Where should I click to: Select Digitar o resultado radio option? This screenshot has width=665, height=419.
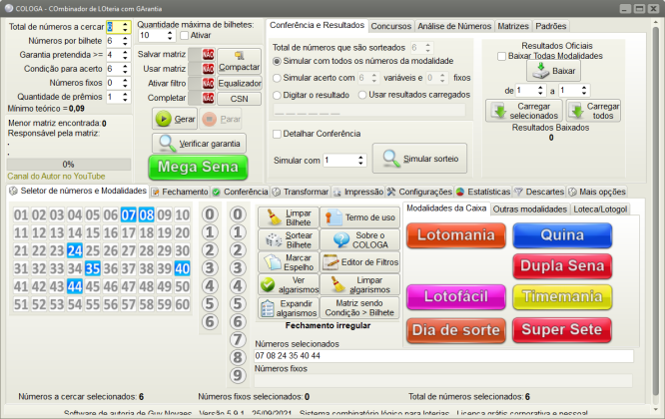coord(277,95)
